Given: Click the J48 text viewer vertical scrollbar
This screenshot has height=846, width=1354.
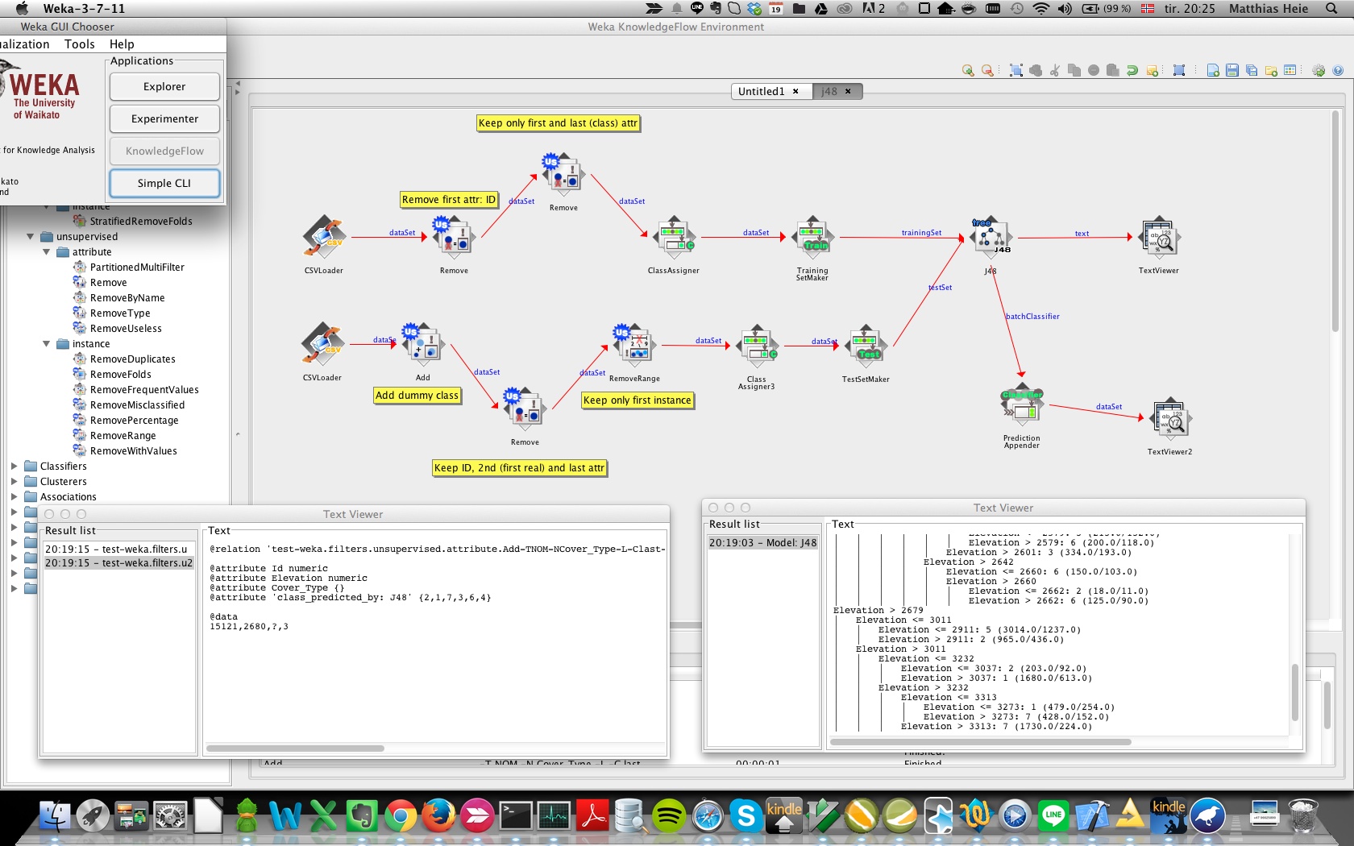Looking at the screenshot, I should [1295, 691].
